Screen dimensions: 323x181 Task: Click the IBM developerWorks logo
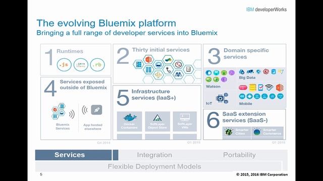point(266,10)
